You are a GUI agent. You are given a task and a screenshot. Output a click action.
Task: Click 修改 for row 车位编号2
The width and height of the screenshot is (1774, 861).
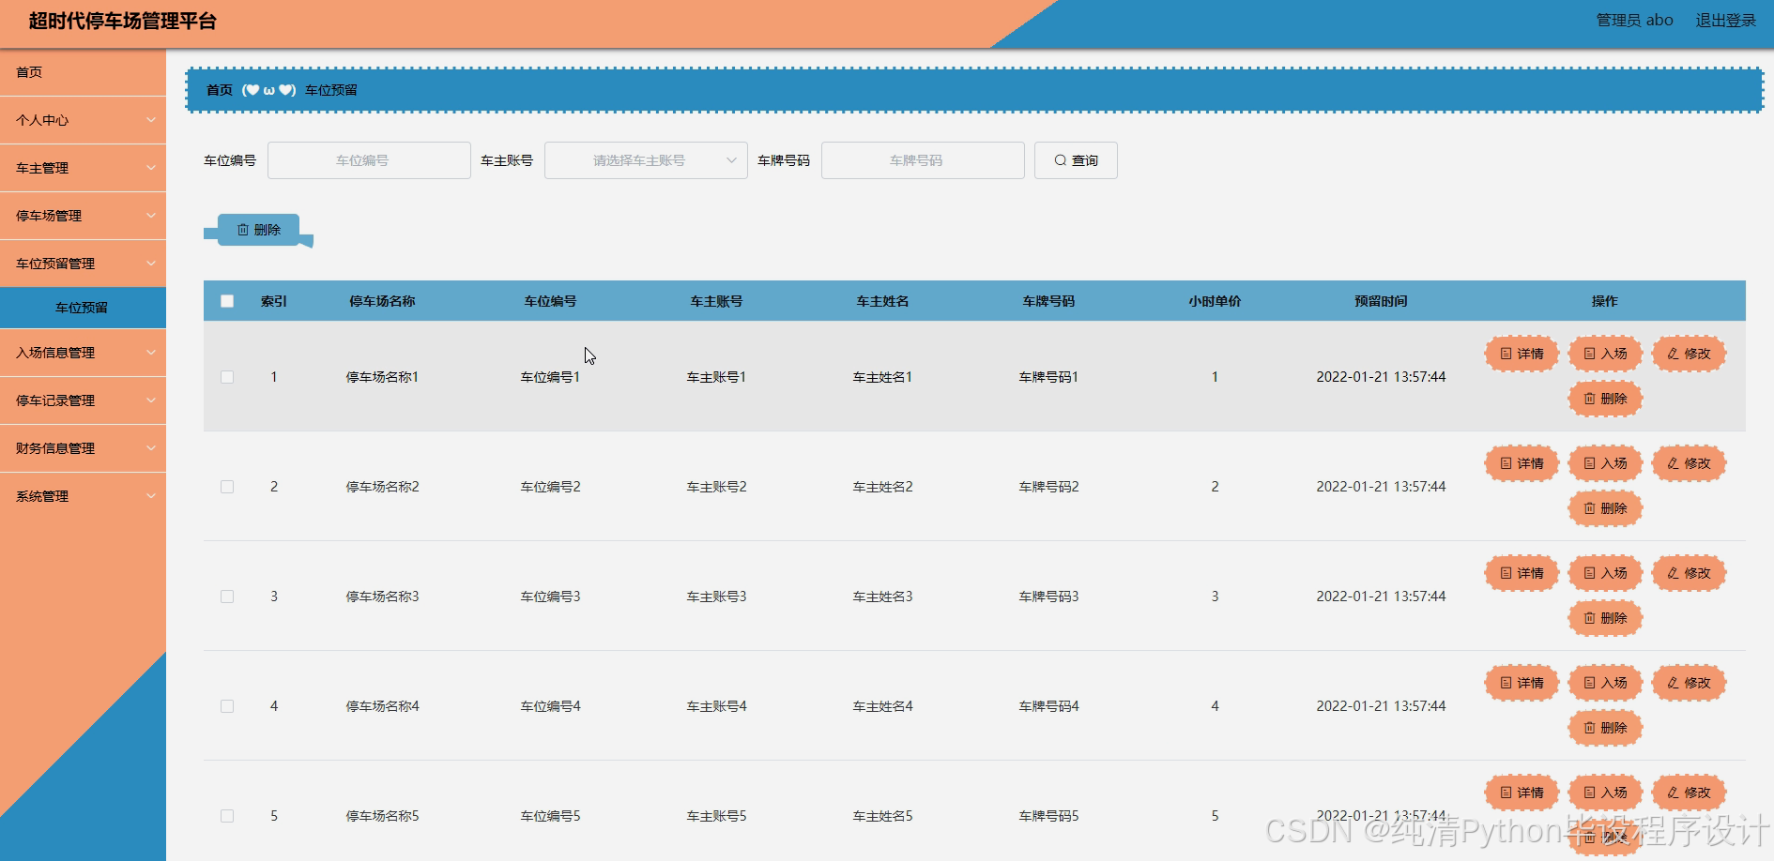1689,463
